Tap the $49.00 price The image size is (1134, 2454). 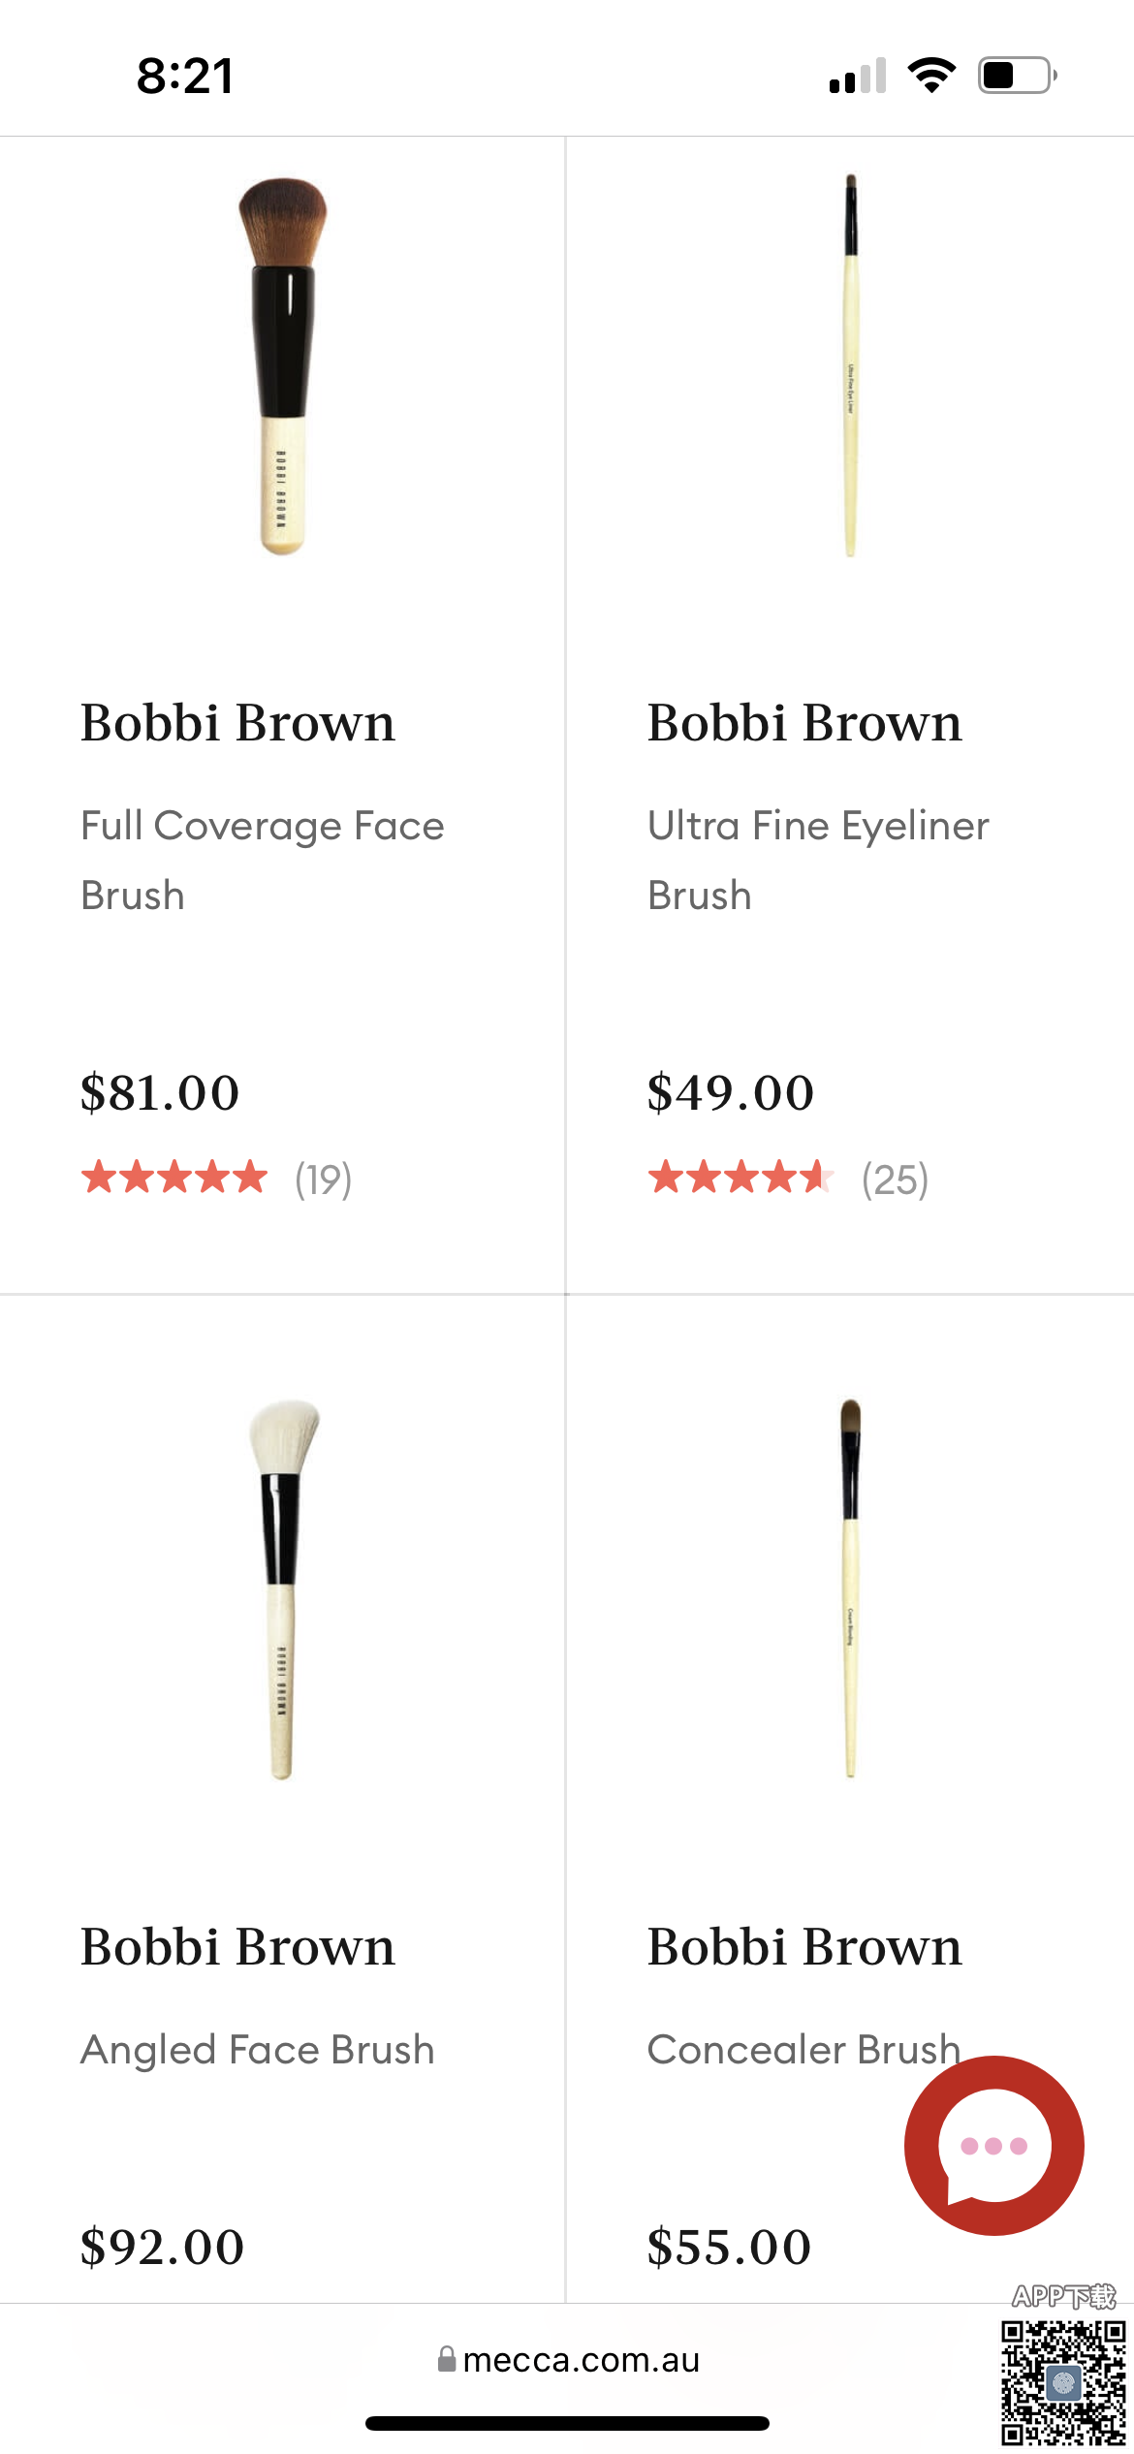[x=731, y=1092]
